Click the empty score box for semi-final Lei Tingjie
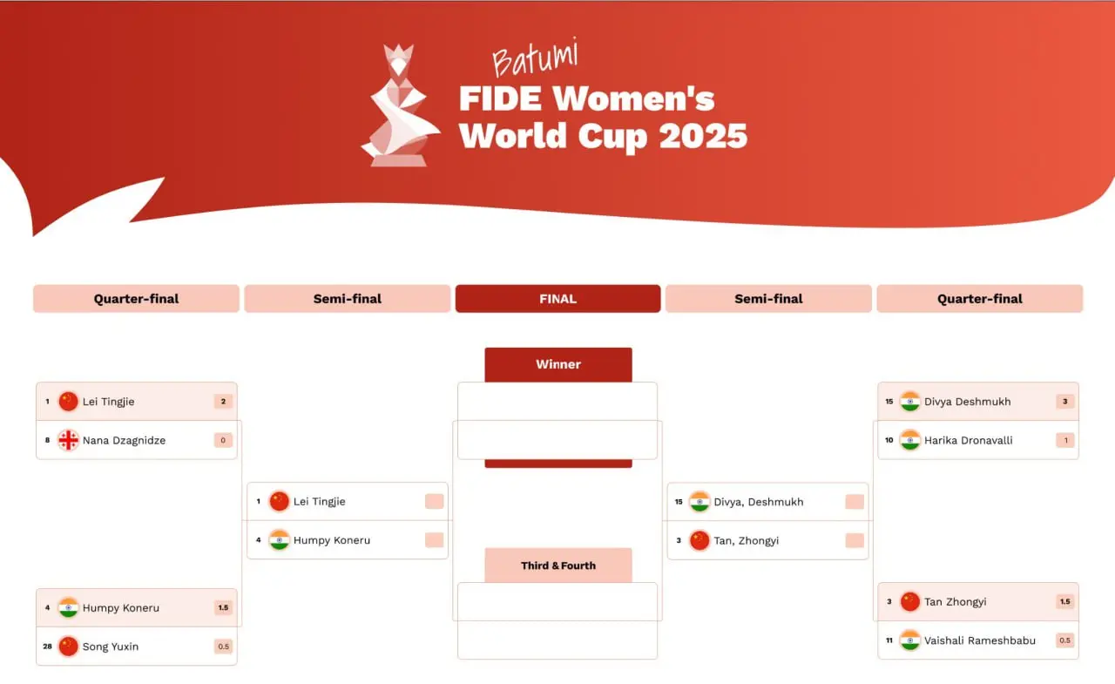 coord(434,501)
